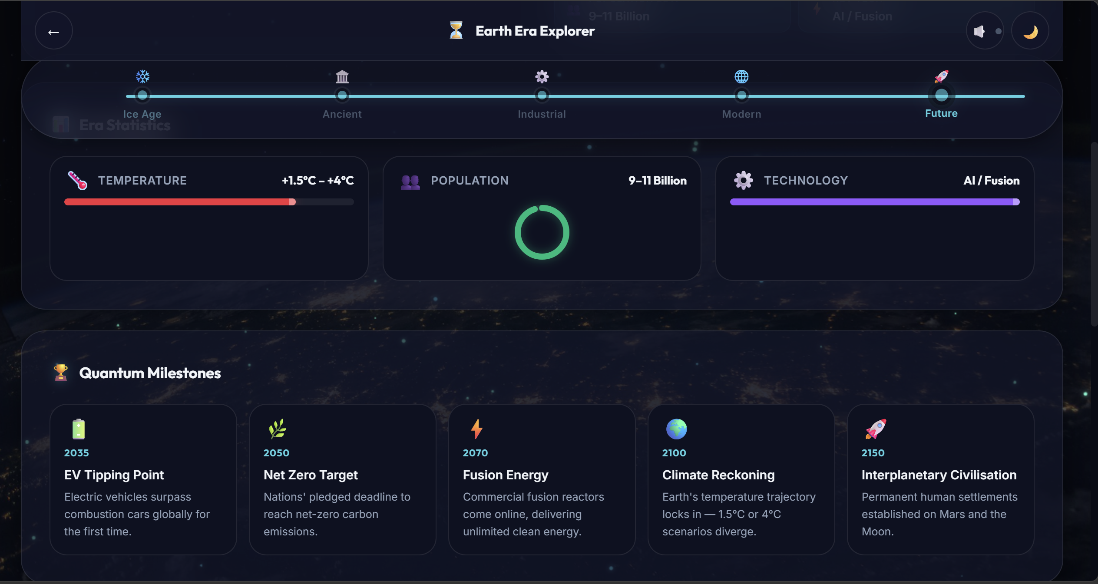Click the back arrow button
Screen dimensions: 1098x584
53,31
